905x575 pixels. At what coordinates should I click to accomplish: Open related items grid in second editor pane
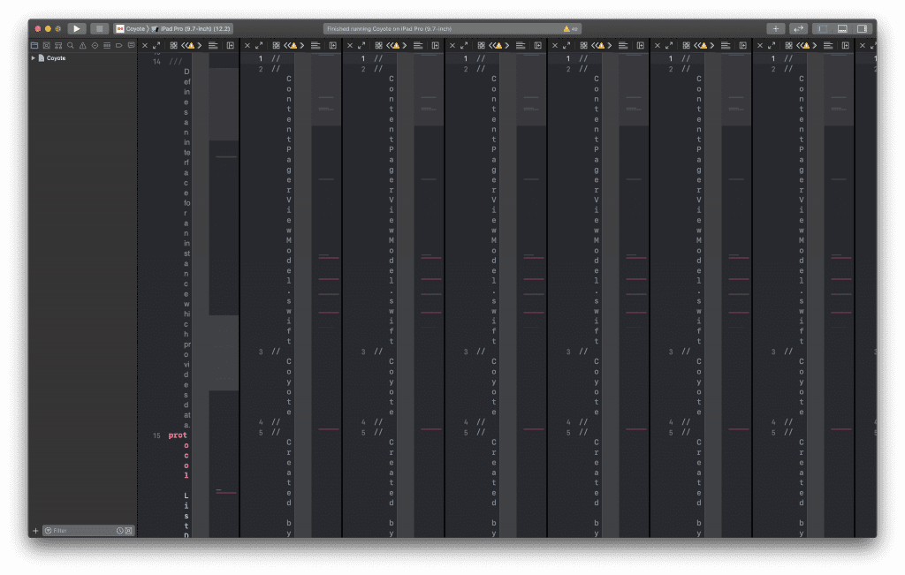point(276,46)
